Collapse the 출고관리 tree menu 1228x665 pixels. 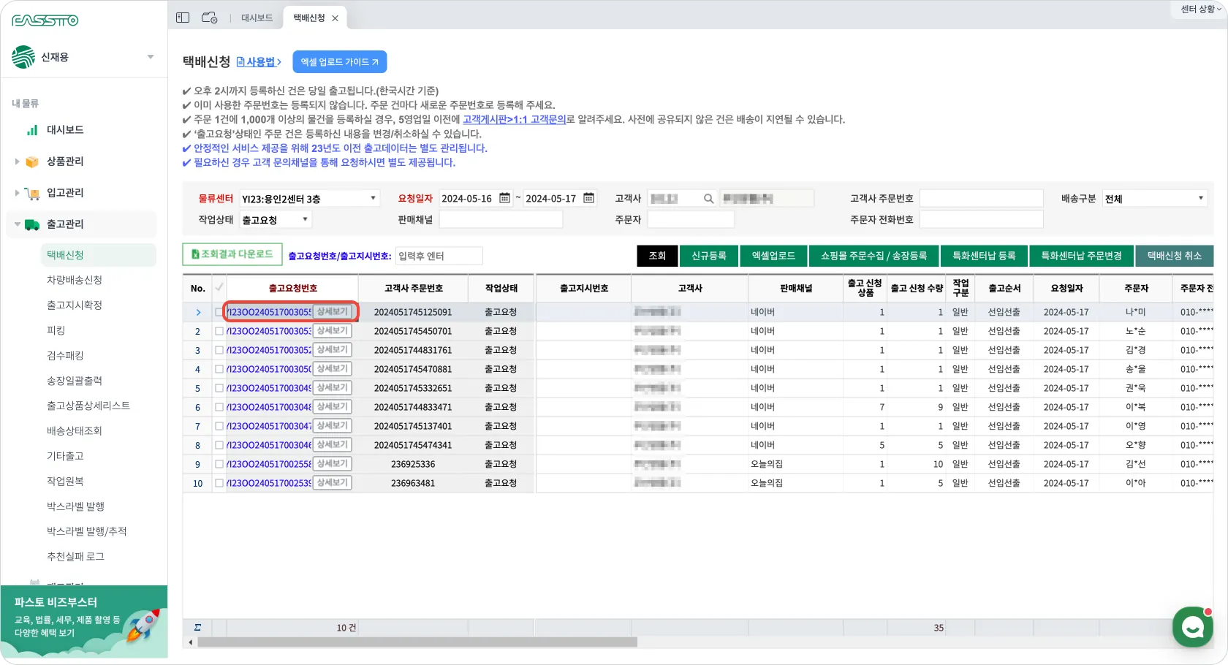[x=17, y=224]
